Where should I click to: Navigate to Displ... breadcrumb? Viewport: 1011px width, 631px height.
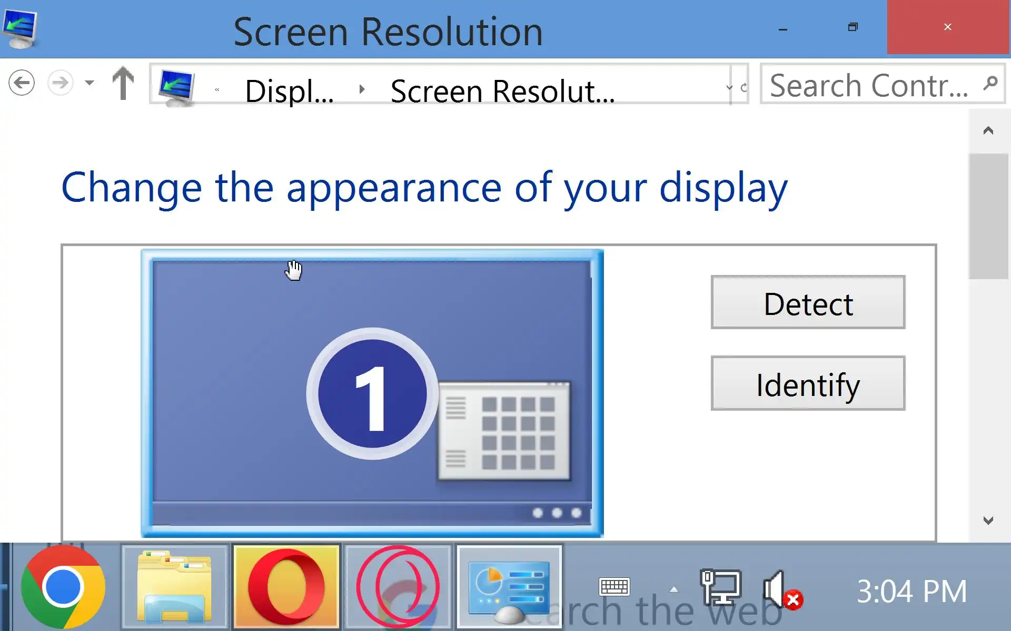(289, 91)
